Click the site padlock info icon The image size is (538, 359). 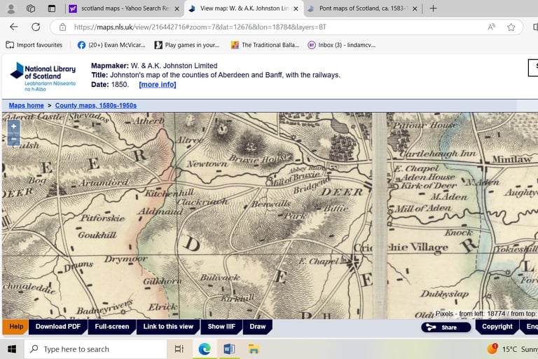click(62, 27)
